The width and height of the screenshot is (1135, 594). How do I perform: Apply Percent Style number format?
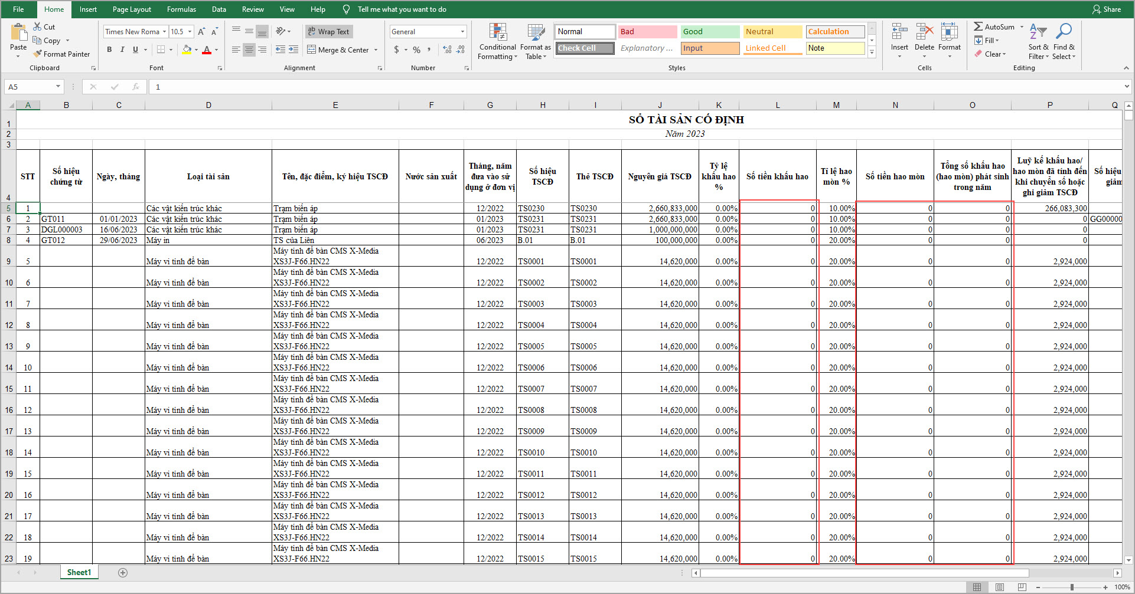pos(416,50)
